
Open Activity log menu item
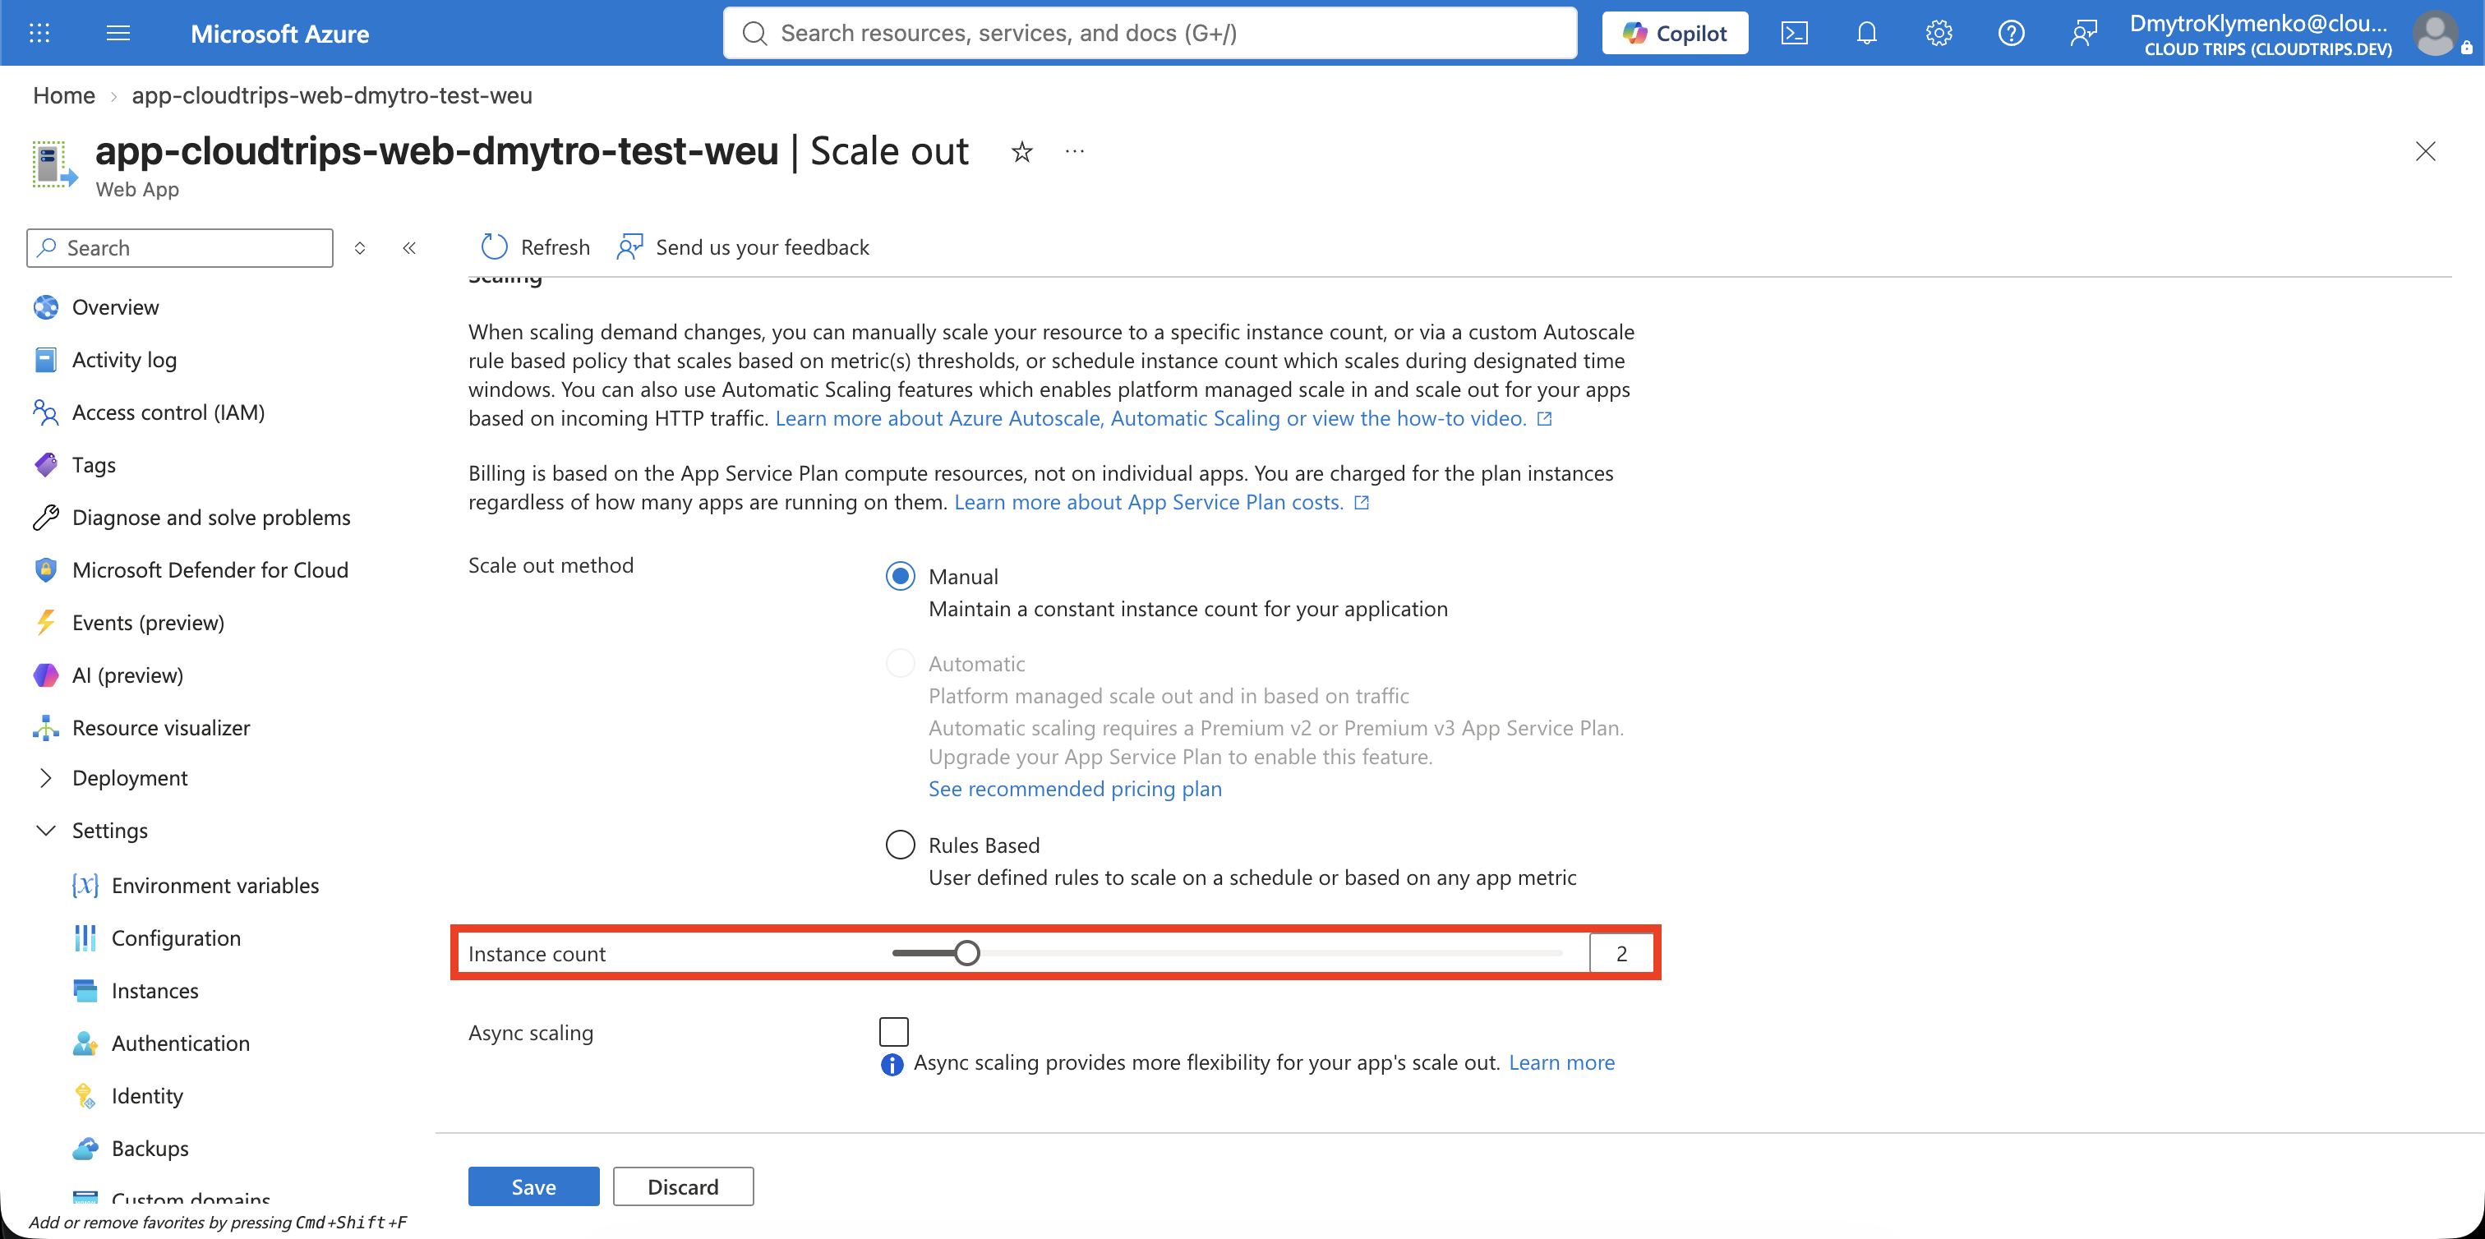(124, 360)
